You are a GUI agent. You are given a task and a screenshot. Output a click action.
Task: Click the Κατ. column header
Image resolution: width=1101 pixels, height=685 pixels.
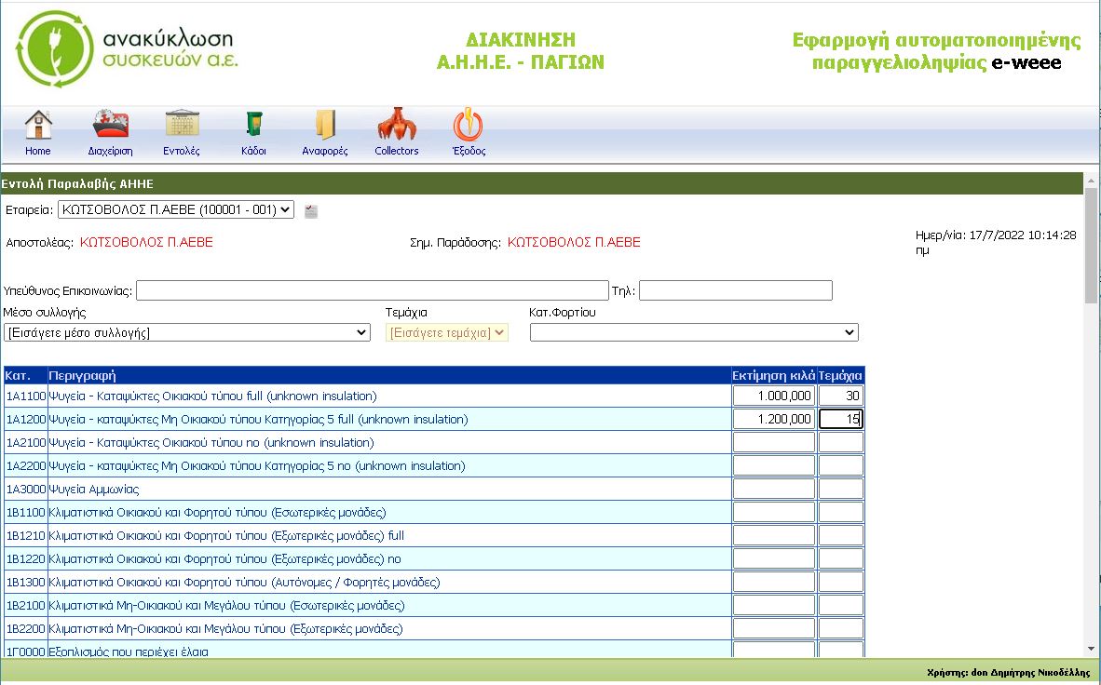tap(25, 375)
